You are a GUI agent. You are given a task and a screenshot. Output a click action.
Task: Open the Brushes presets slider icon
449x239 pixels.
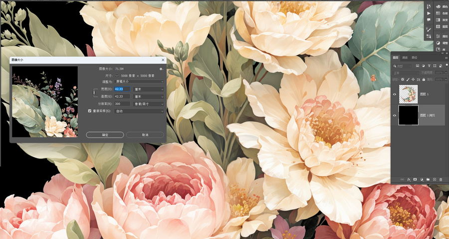(429, 36)
